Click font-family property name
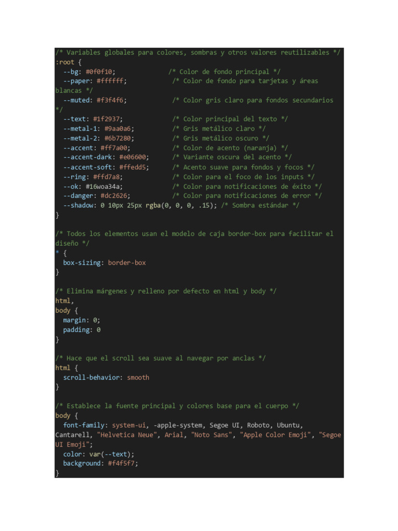398x531 pixels. tap(83, 425)
